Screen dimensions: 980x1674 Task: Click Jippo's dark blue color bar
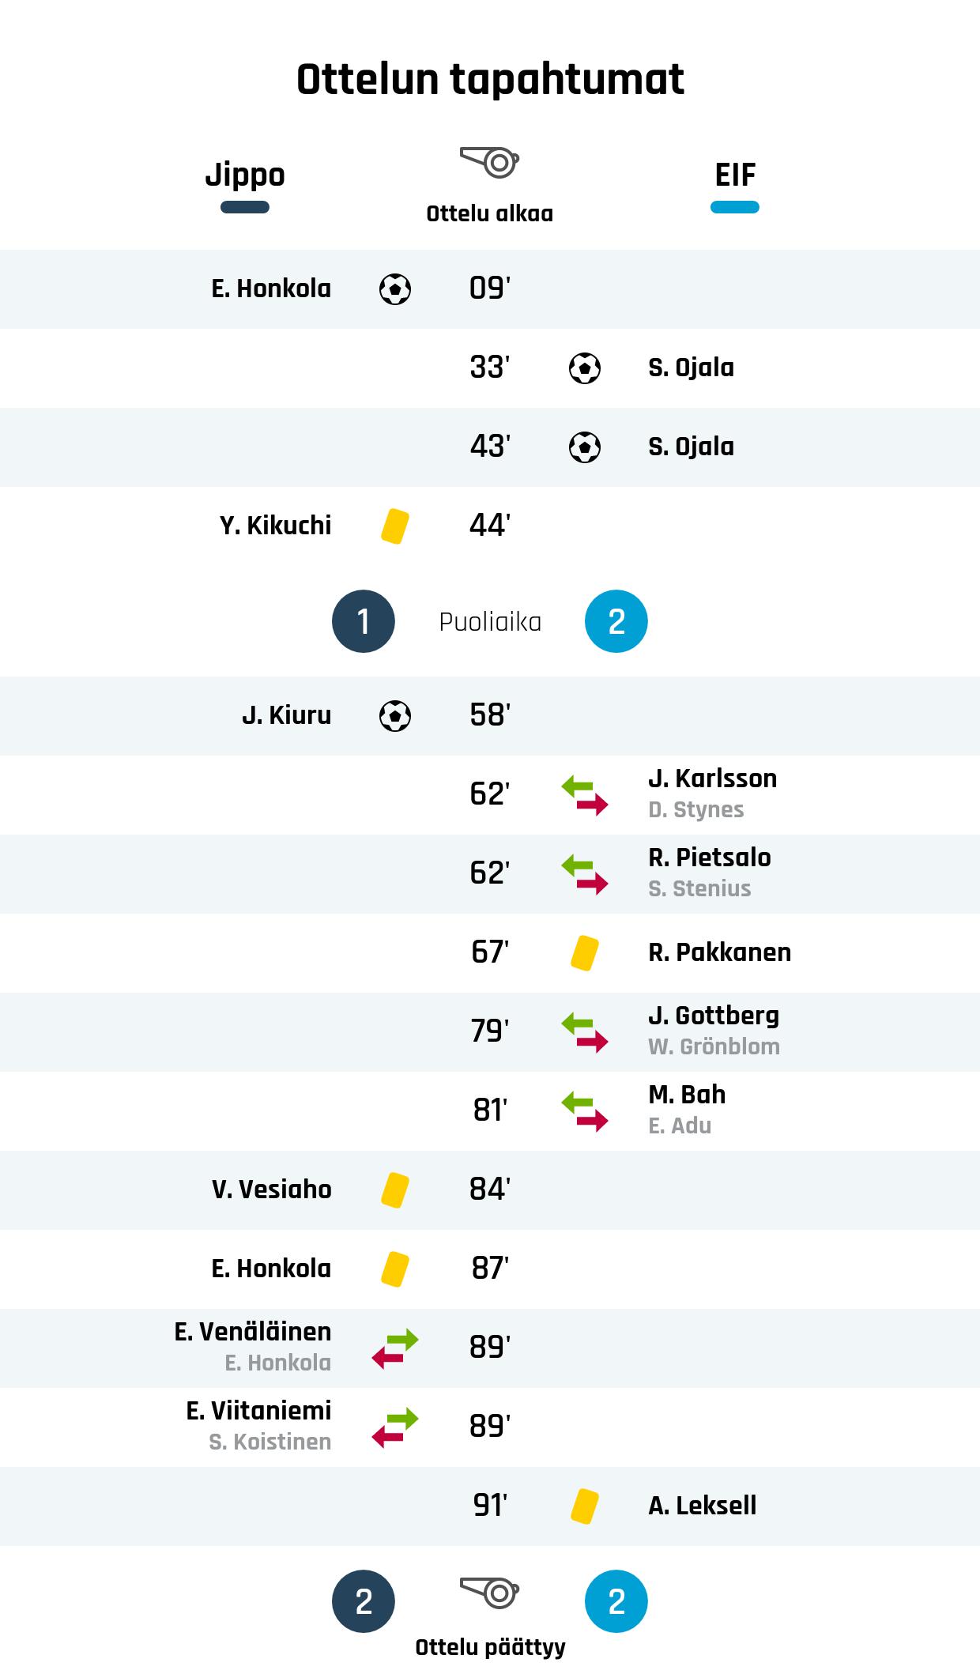(245, 208)
